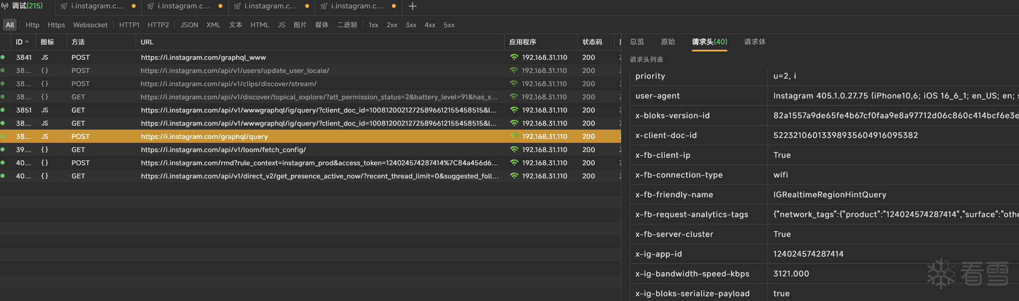Click JS type icon in row 3841

pyautogui.click(x=44, y=58)
